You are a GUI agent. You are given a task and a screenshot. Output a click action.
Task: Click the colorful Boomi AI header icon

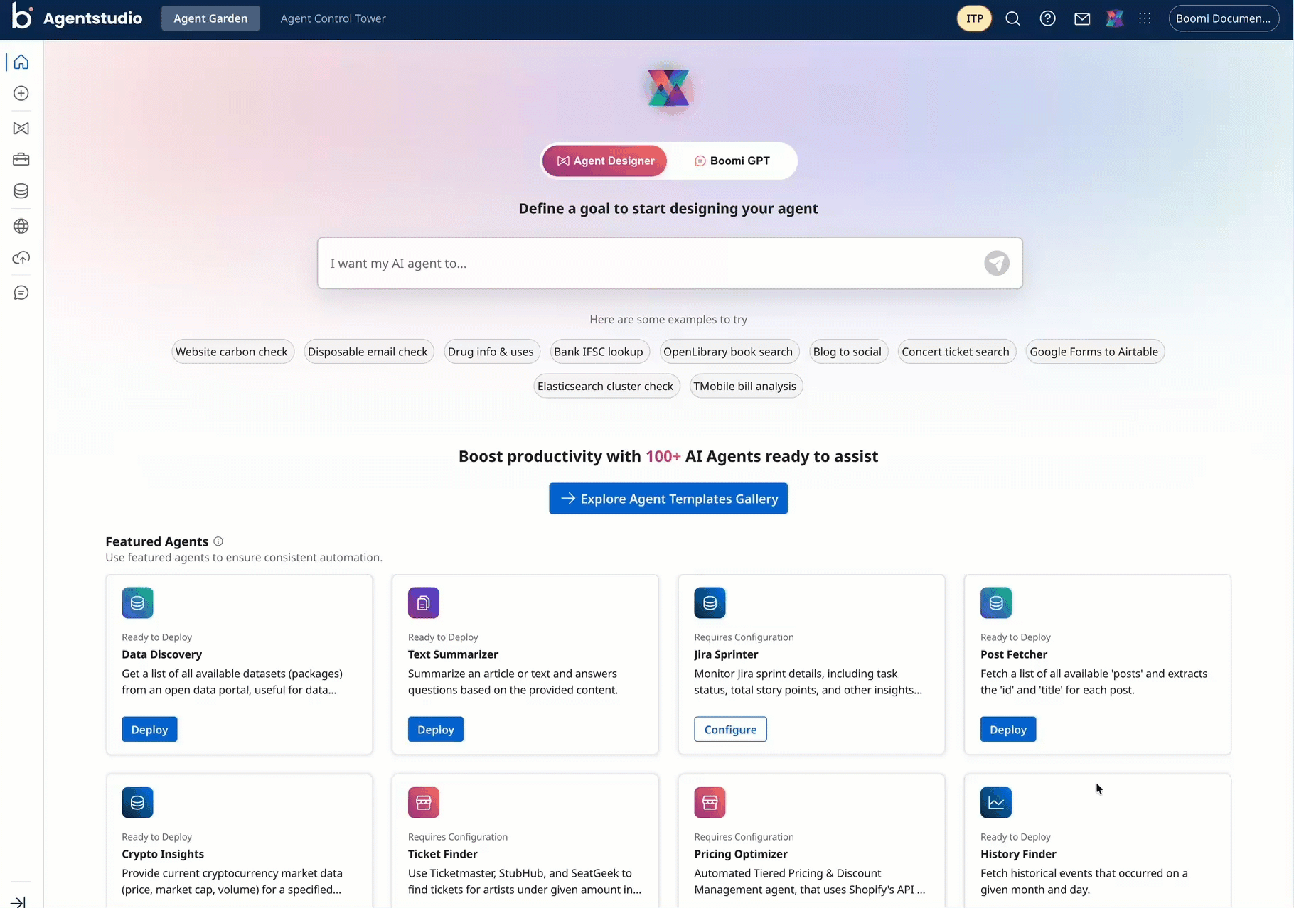1115,18
